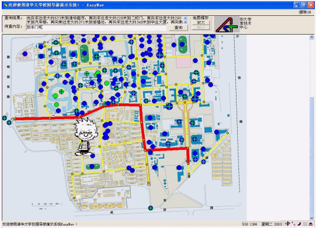Viewport: 316px width, 228px height.
Task: Open the 帮助 help menu
Action: pos(305,12)
